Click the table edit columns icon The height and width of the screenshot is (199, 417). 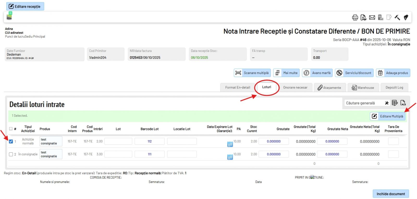395,103
